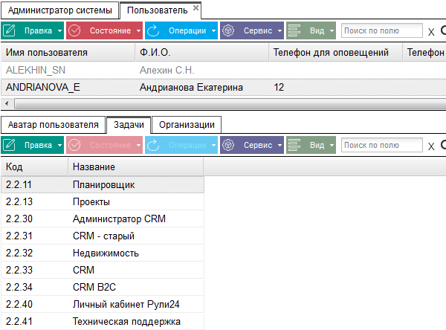Click the lower toolbar Вид list icon

coord(296,146)
